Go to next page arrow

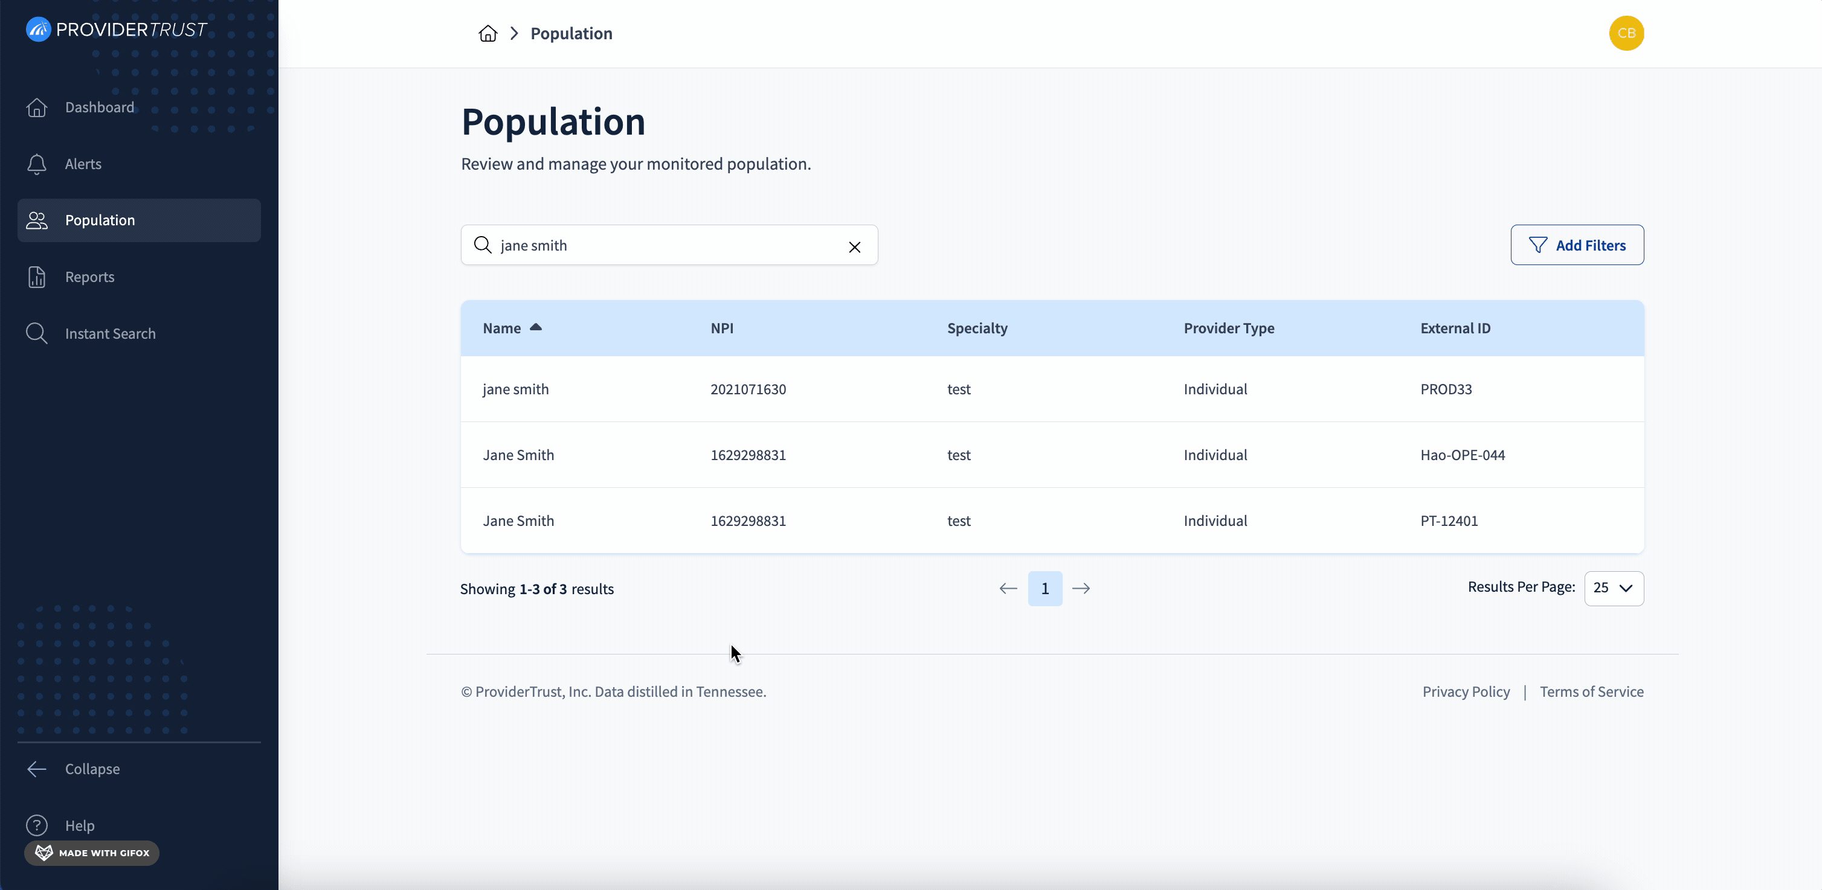(x=1081, y=588)
